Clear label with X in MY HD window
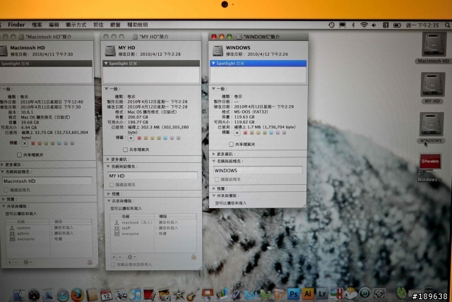 click(131, 138)
